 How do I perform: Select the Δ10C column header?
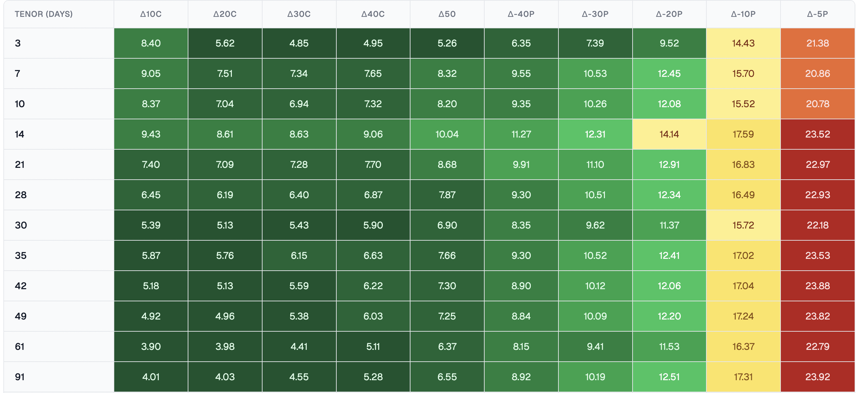151,14
